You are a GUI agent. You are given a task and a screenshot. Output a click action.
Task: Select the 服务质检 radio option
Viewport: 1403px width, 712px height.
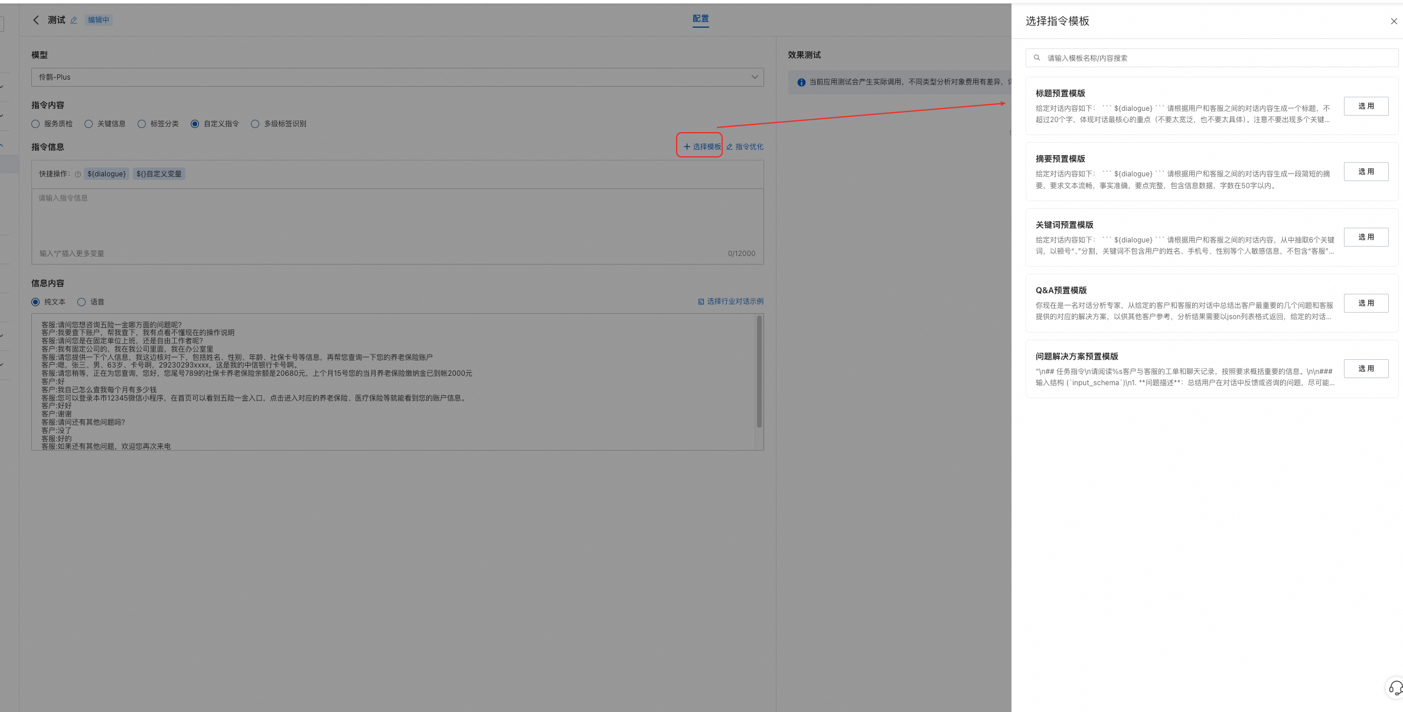pyautogui.click(x=35, y=124)
